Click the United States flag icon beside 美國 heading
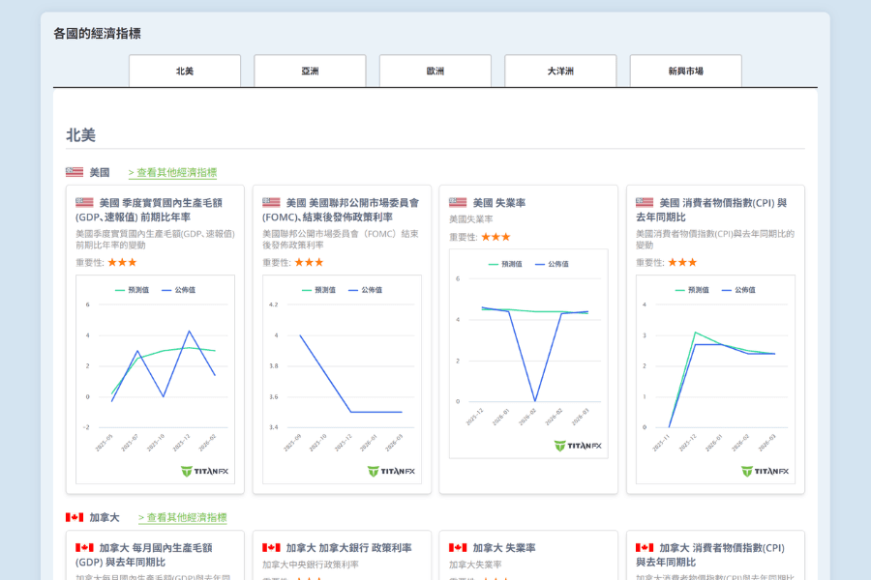 75,173
